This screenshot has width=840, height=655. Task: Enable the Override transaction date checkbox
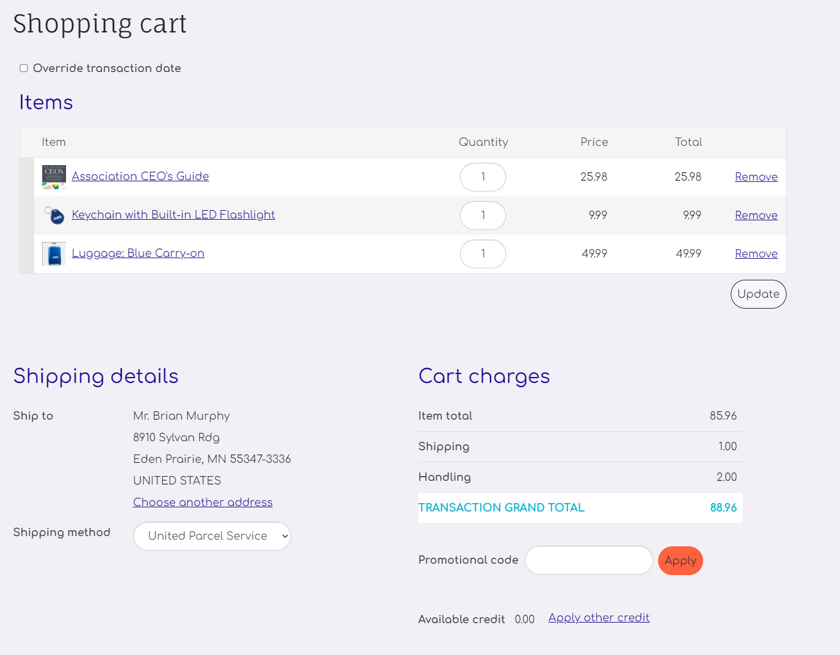click(24, 68)
